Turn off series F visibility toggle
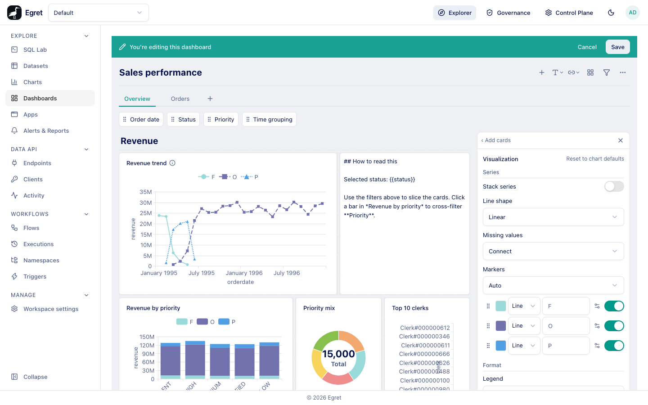648x405 pixels. (614, 306)
